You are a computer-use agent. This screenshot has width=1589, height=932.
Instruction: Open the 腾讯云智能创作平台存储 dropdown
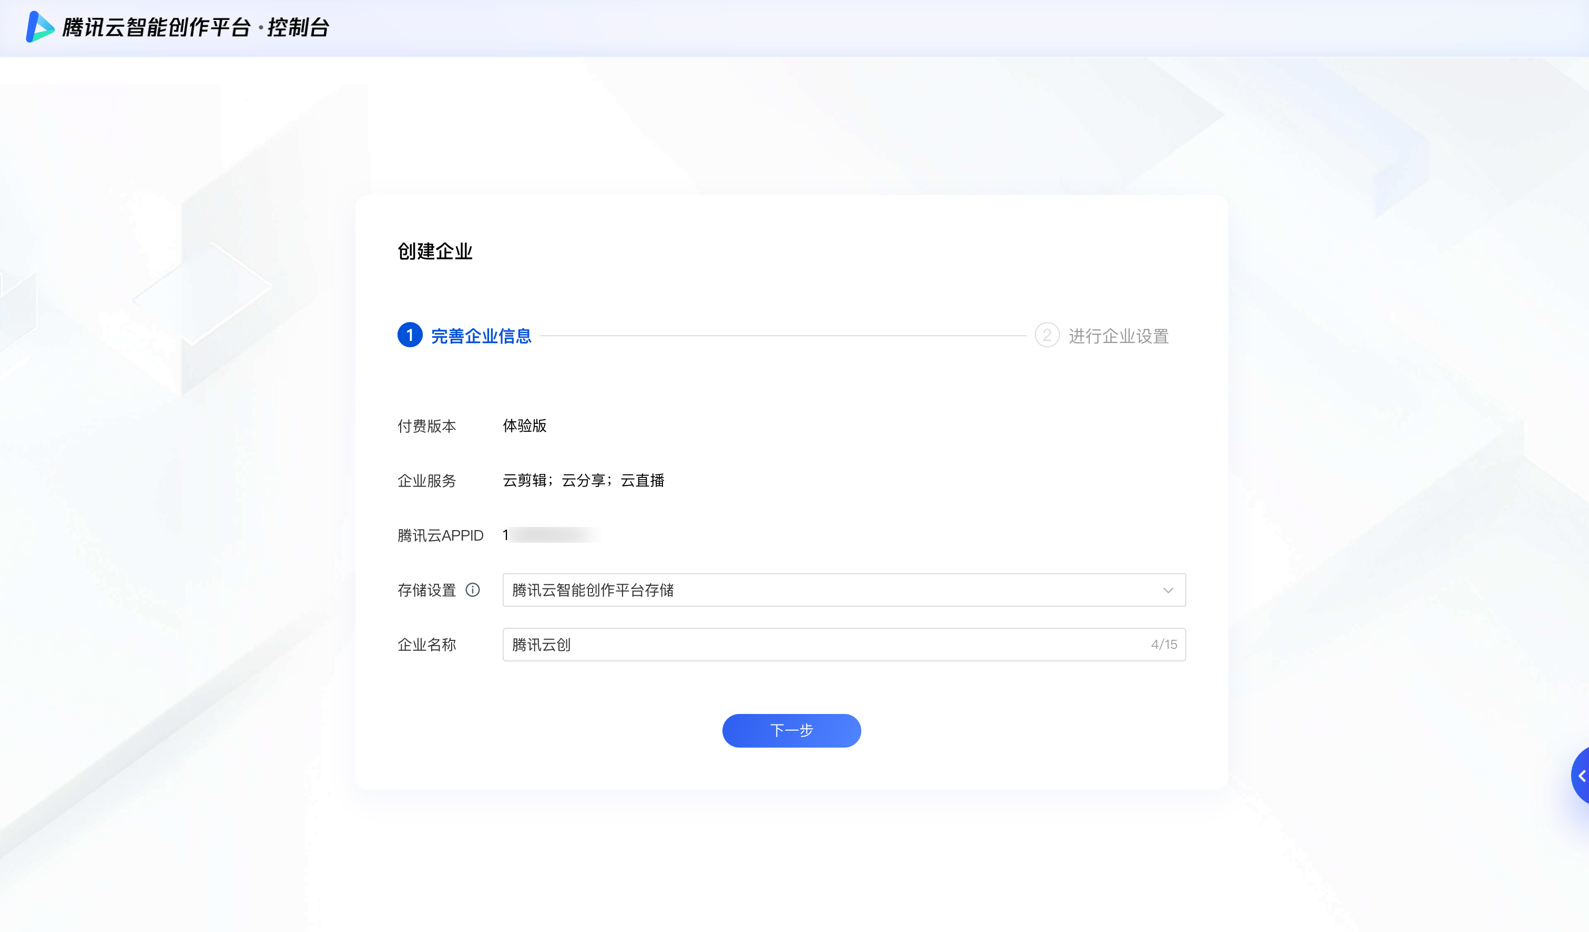pos(820,591)
